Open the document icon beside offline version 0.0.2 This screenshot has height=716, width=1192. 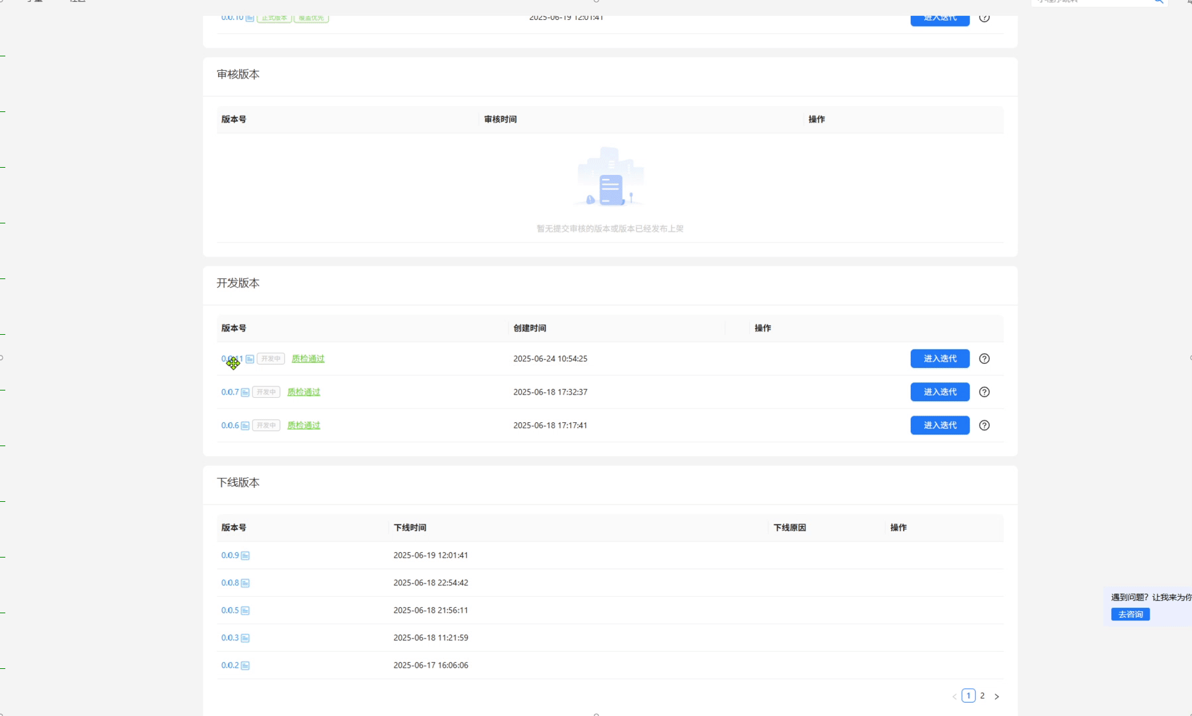245,666
